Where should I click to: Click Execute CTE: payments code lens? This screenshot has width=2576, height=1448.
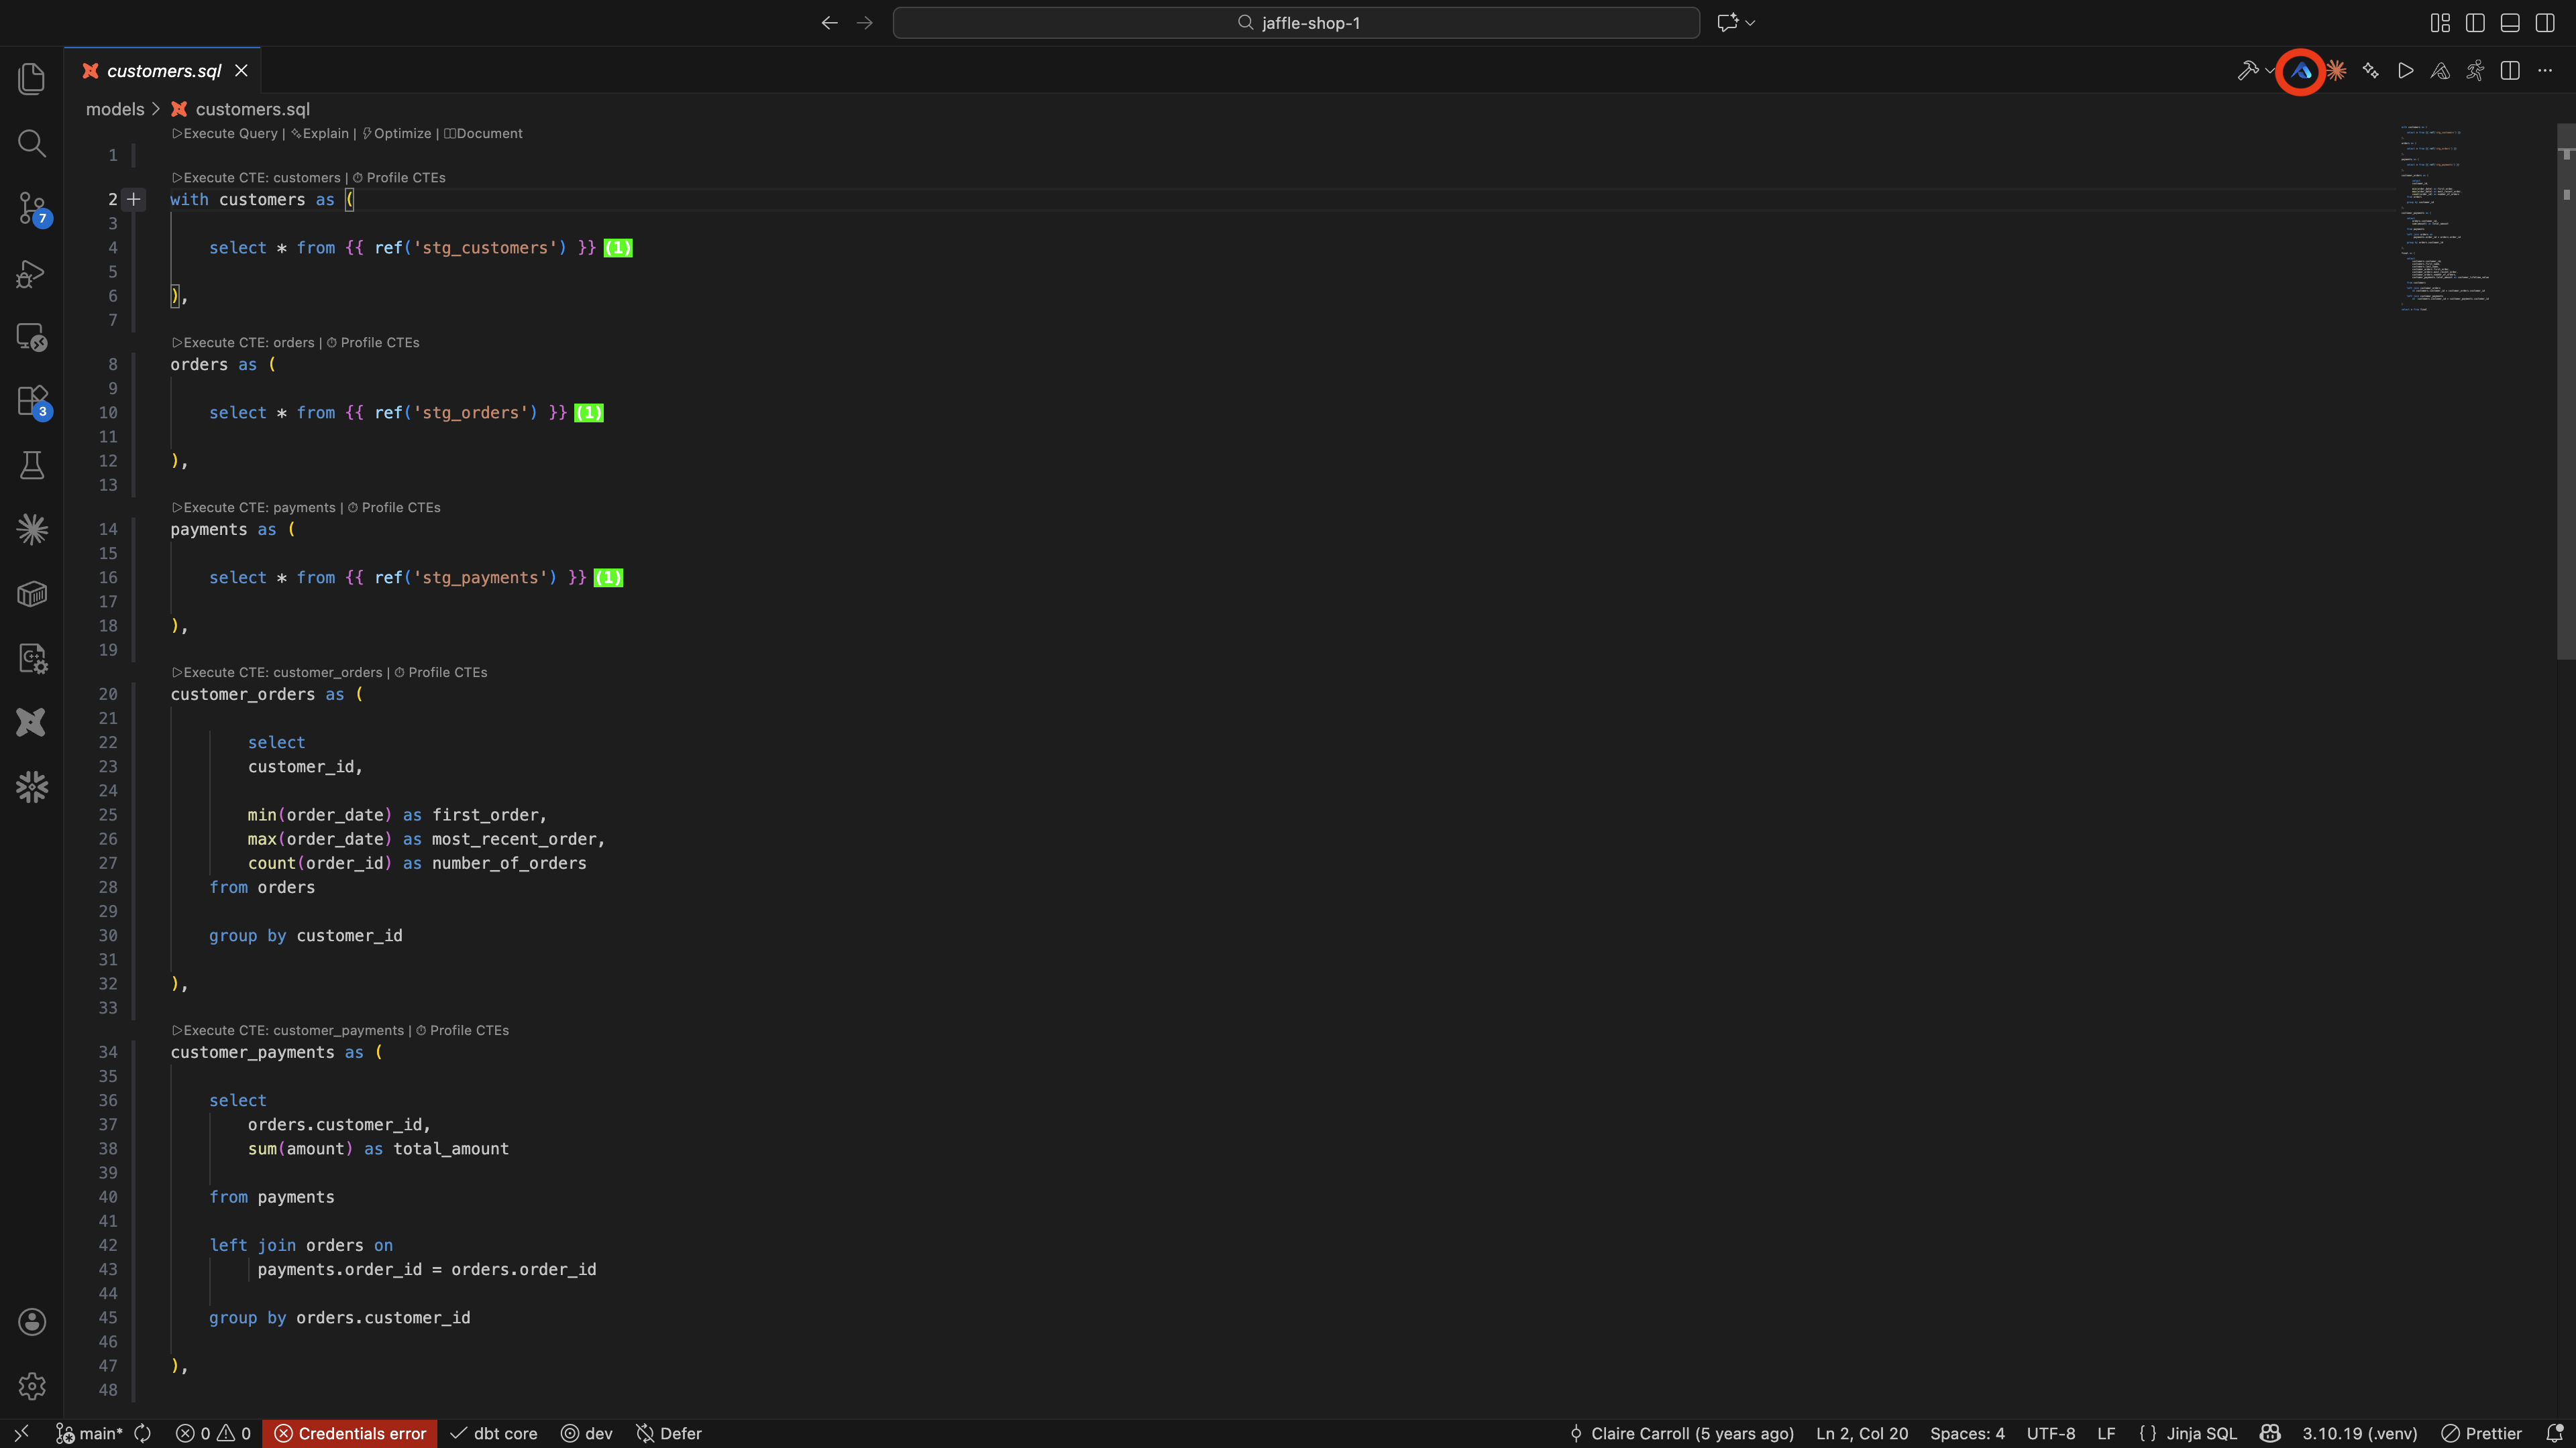click(x=253, y=507)
